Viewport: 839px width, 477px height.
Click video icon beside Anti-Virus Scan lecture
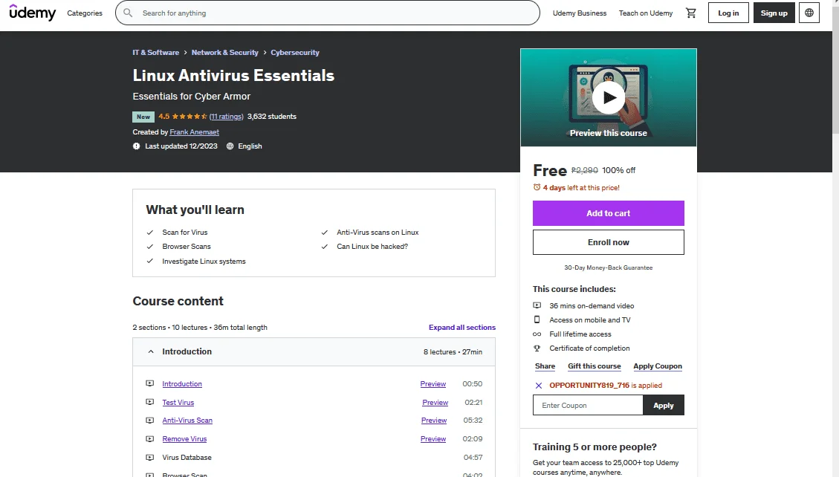coord(150,421)
